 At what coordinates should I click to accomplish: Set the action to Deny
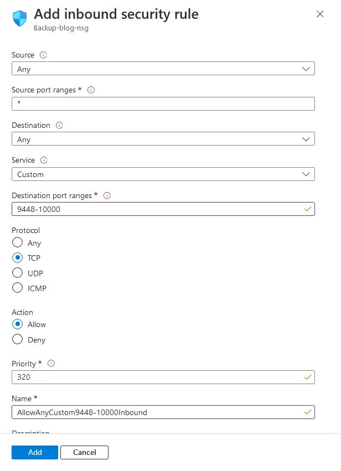[x=18, y=339]
